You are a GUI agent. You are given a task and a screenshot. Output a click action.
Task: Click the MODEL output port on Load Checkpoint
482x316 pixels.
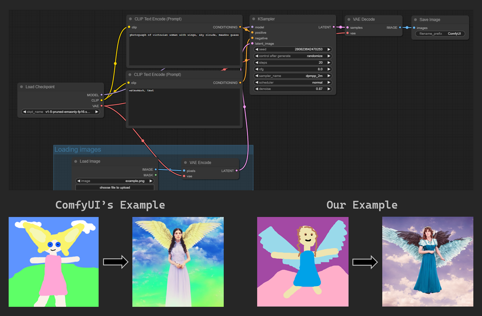click(102, 95)
